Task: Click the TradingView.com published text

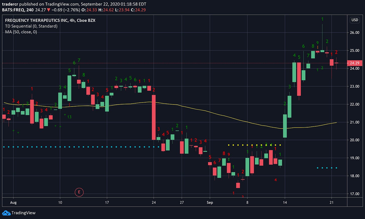Action: [x=62, y=4]
